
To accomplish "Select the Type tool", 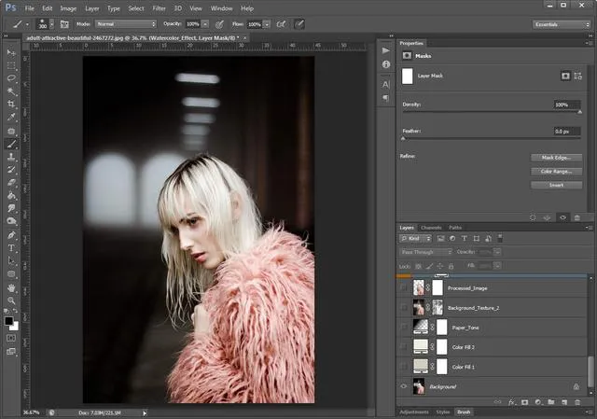I will tap(11, 248).
